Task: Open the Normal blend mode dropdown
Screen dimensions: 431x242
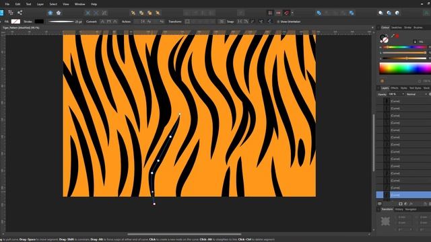Action: [x=417, y=94]
